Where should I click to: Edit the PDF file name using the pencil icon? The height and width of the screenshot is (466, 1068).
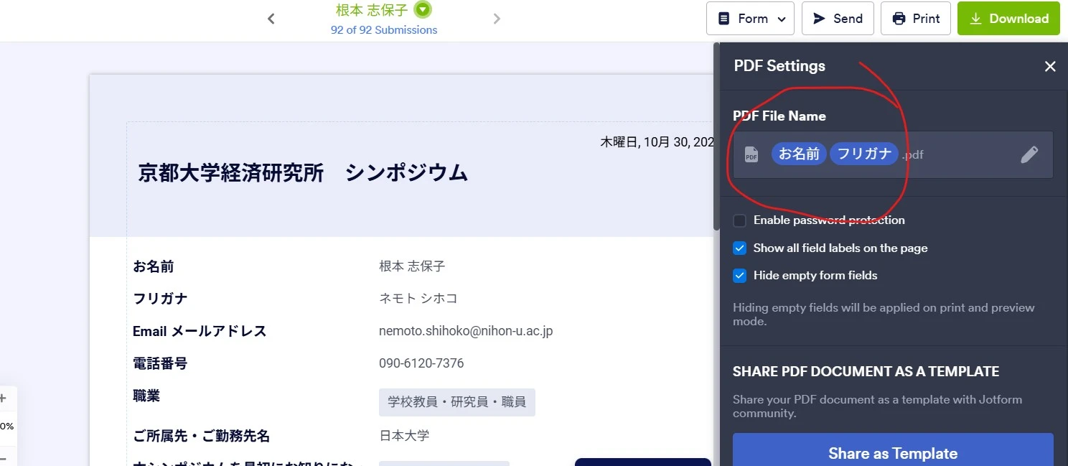(x=1030, y=154)
